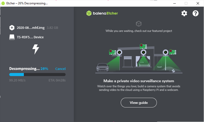204x122 pixels.
Task: Close the Etcher window
Action: [198, 3]
